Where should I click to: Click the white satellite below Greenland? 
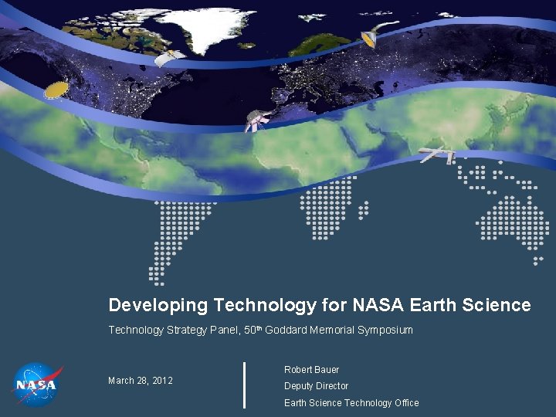point(170,58)
